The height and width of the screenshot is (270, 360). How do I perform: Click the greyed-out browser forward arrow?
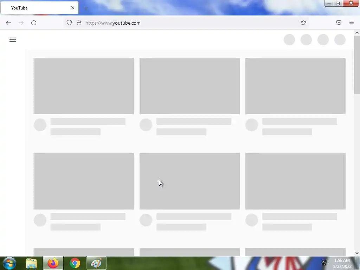coord(21,23)
